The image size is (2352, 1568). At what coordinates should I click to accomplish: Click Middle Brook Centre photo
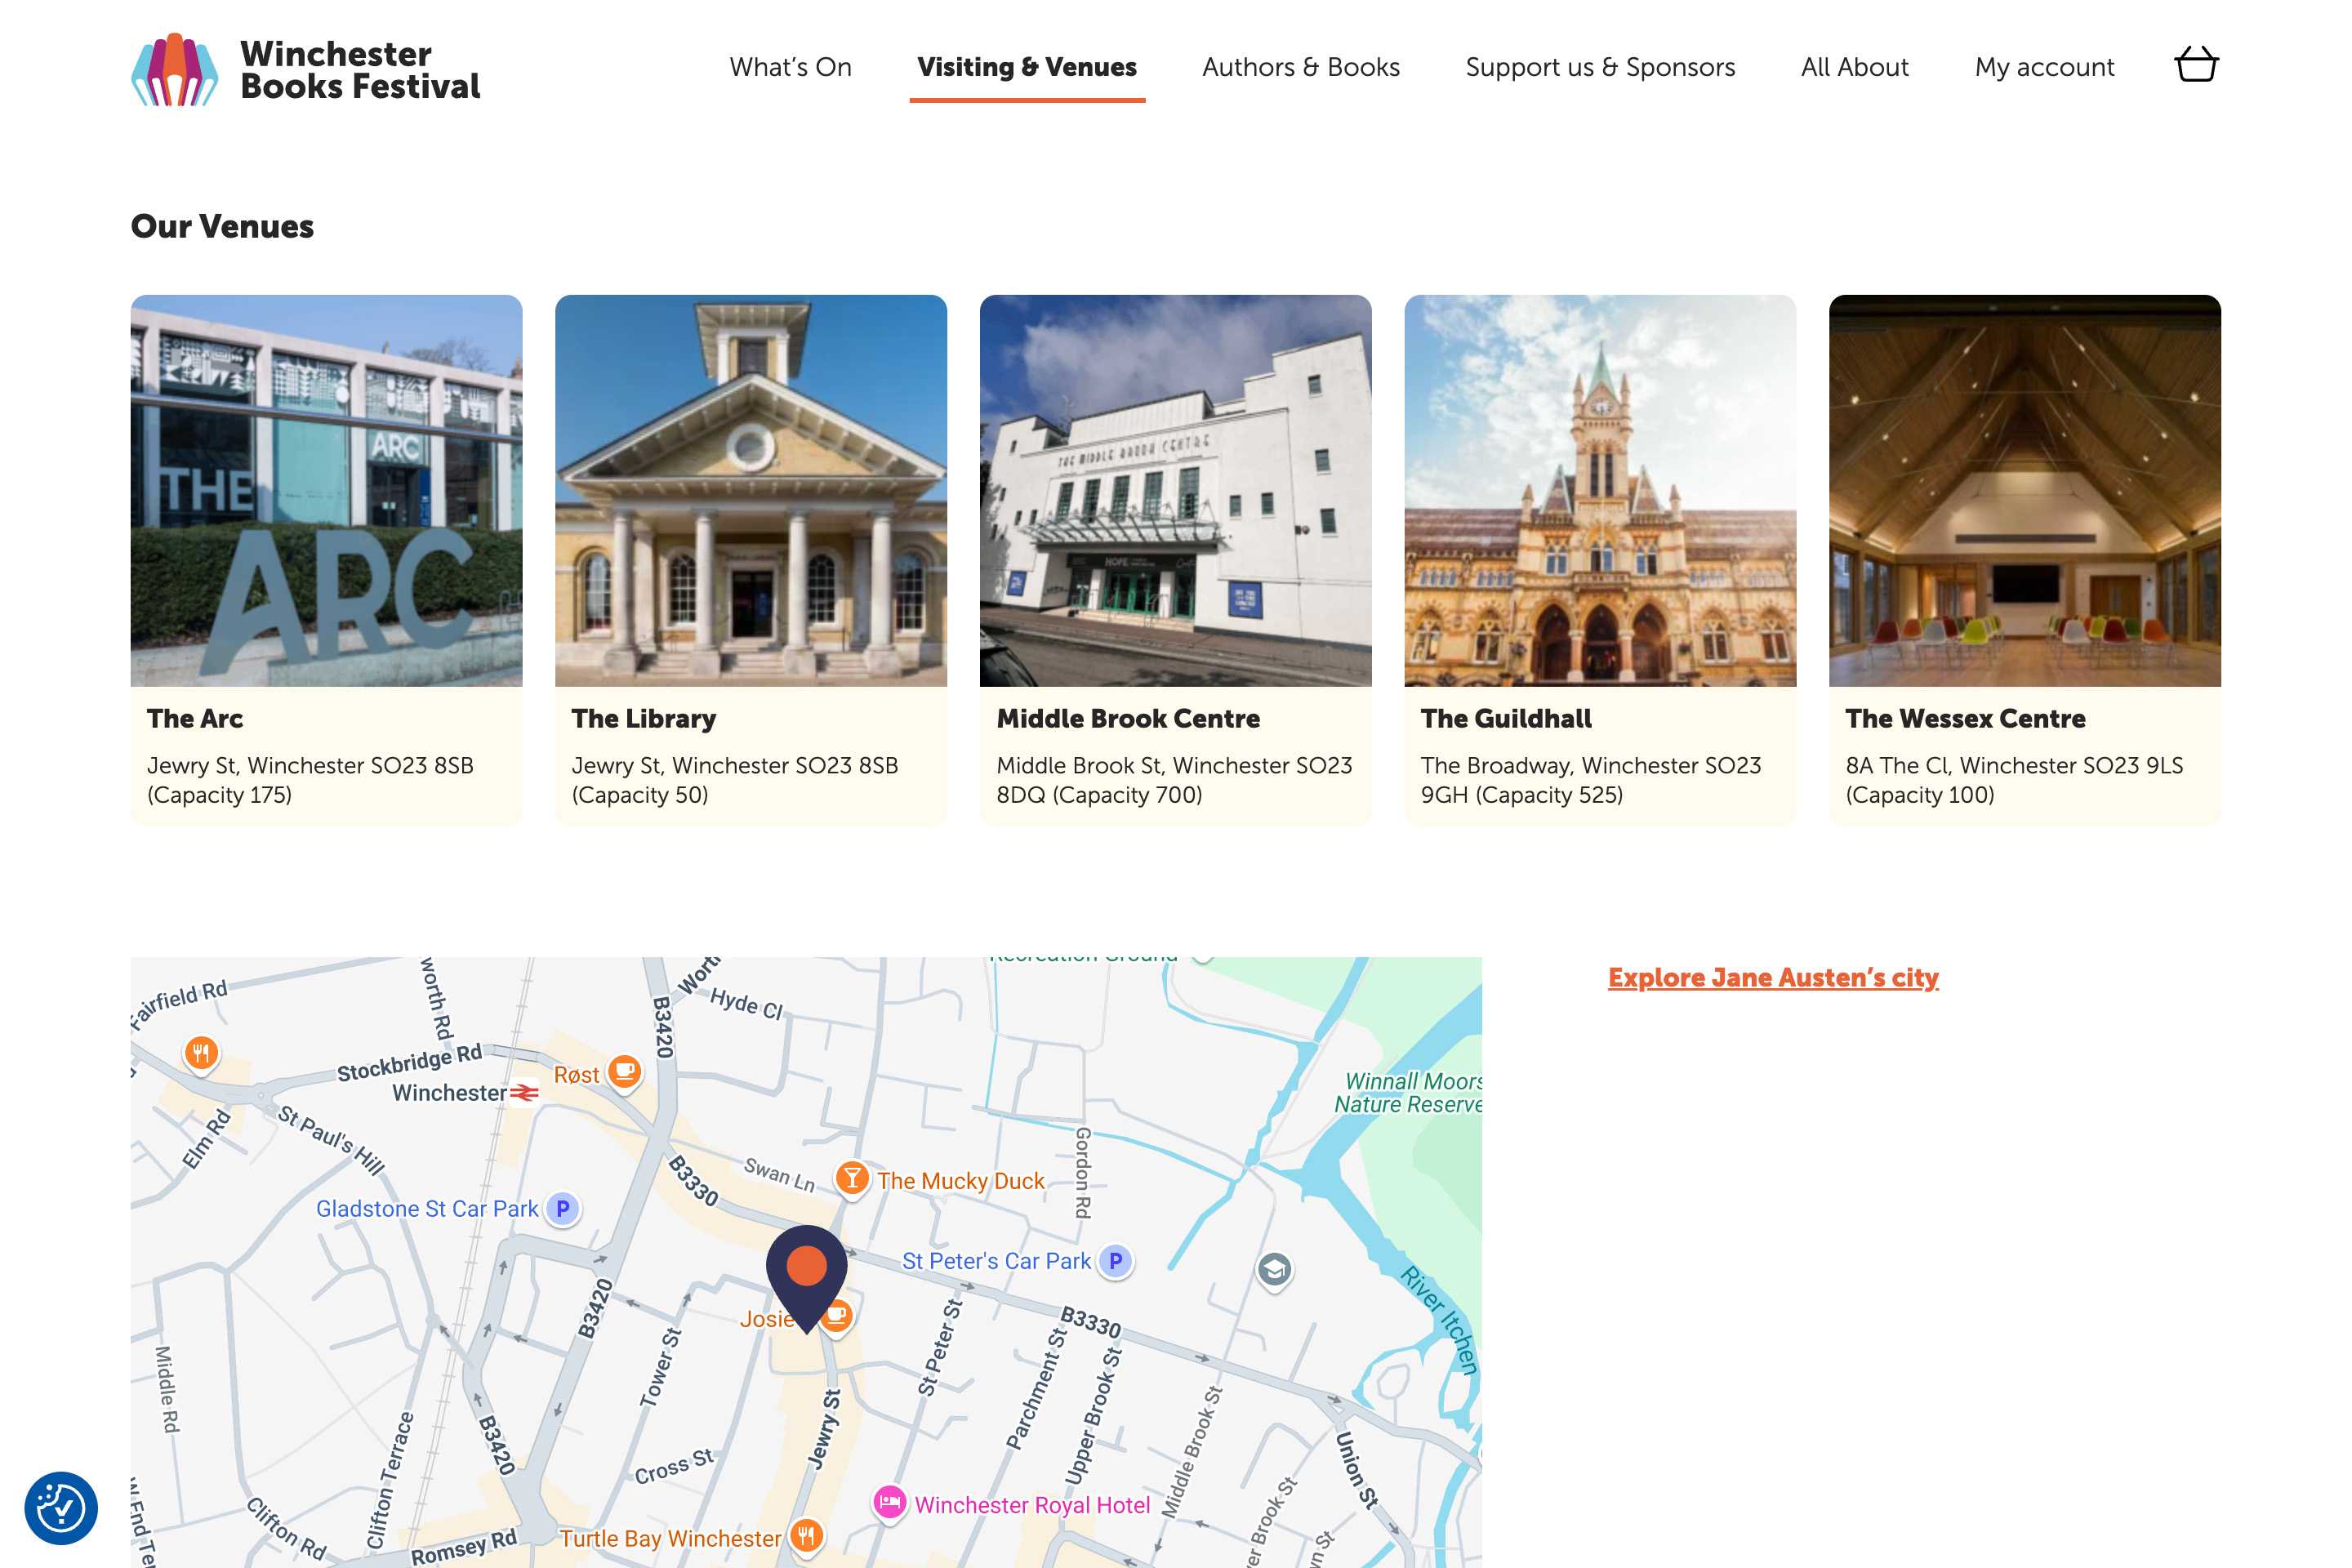click(x=1175, y=490)
